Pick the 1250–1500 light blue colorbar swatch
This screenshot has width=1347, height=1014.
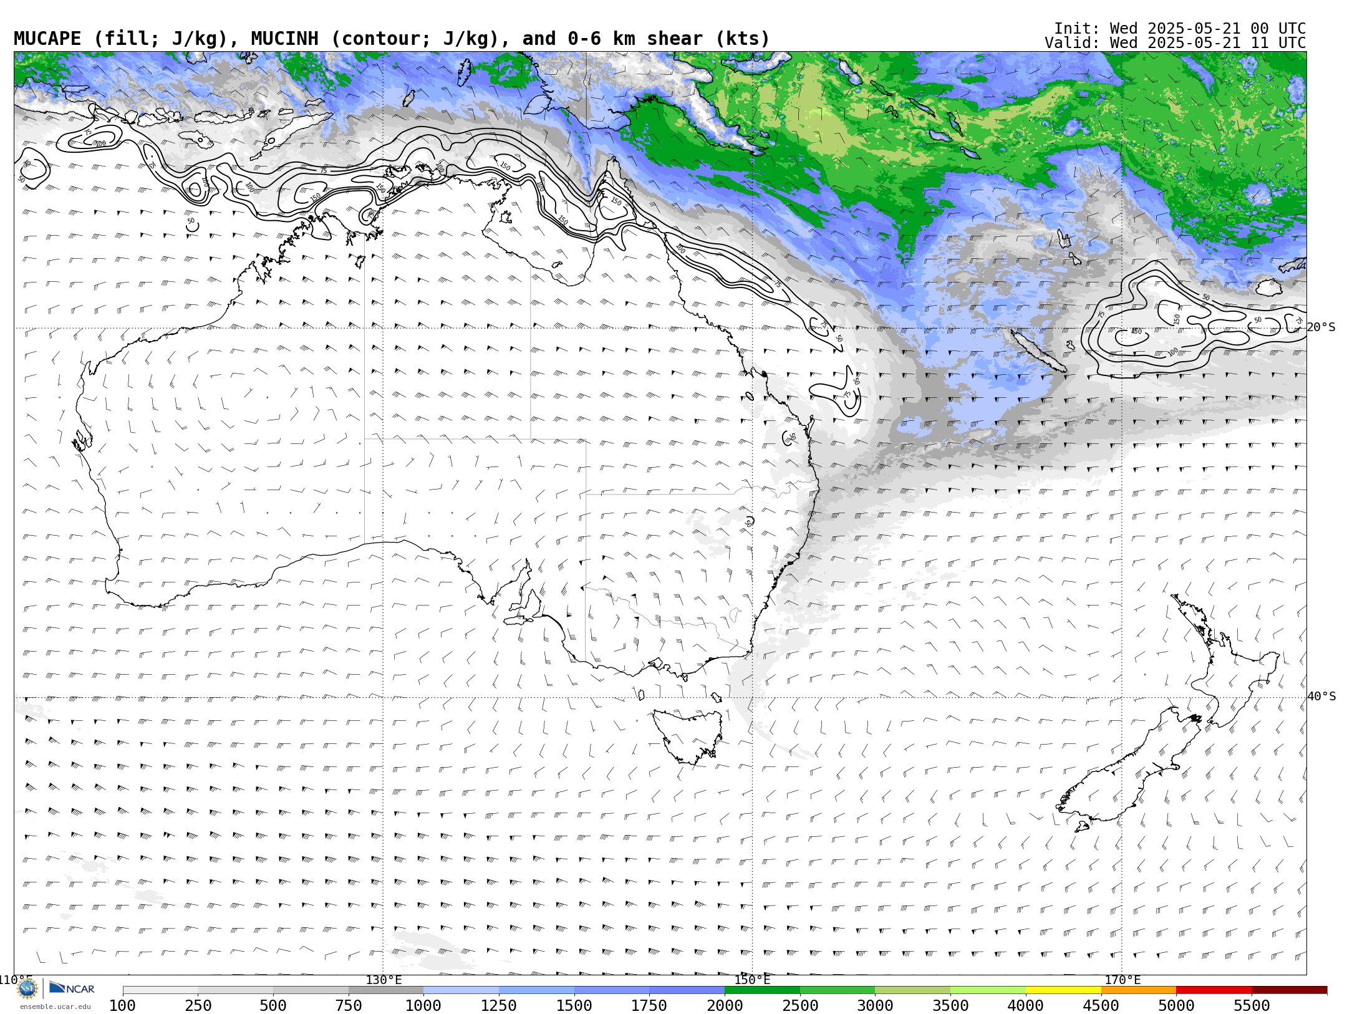536,990
